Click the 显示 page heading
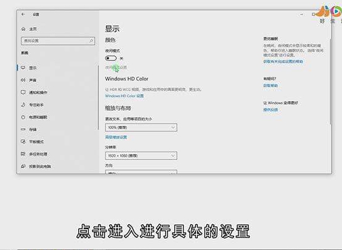This screenshot has width=342, height=250. point(112,29)
